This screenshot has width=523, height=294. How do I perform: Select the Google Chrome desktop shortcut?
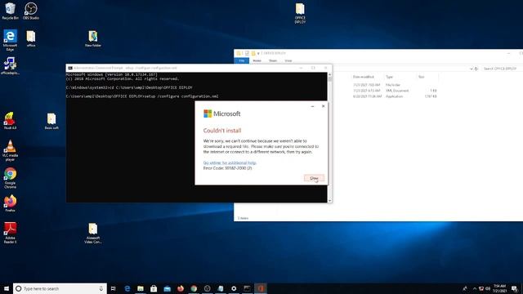[x=10, y=178]
